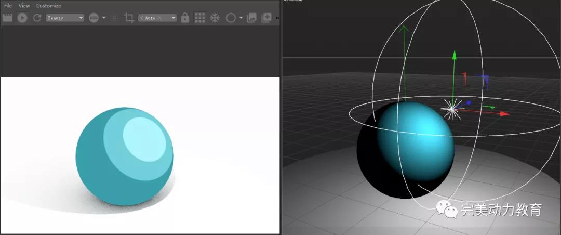Viewport: 561px width, 235px height.
Task: Open the Auto camera dropdown
Action: coord(157,18)
